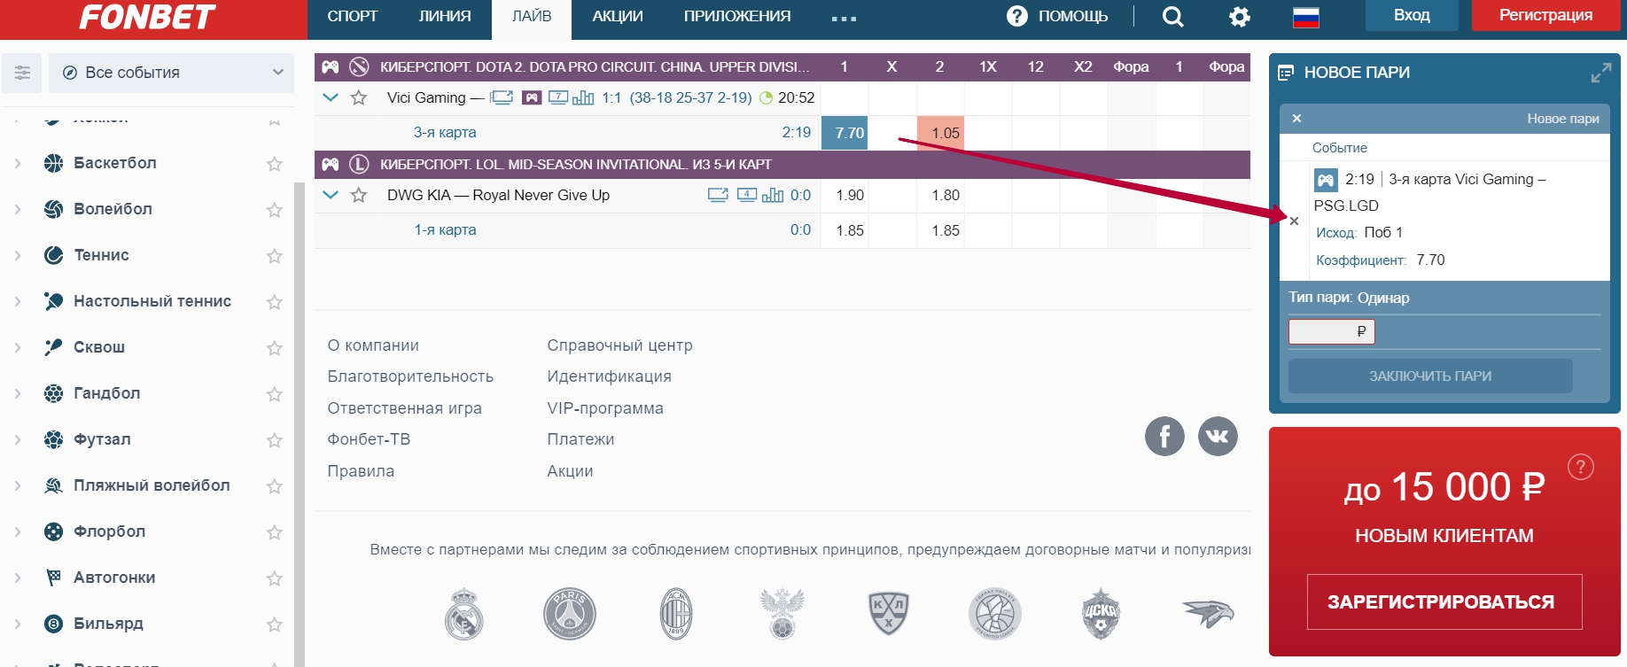This screenshot has width=1627, height=667.
Task: Open monitor icon numbered 7 for Vici Gaming
Action: click(x=558, y=97)
